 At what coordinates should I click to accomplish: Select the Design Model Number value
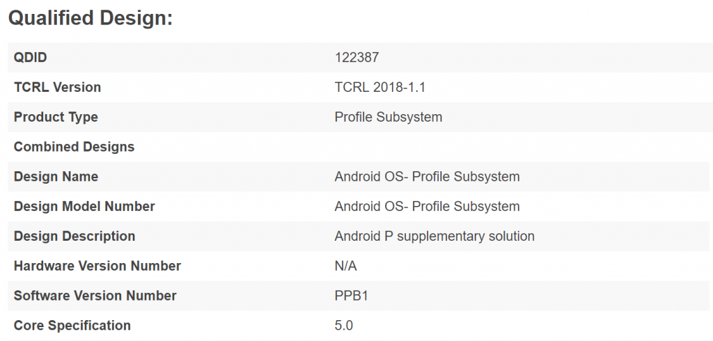(427, 207)
